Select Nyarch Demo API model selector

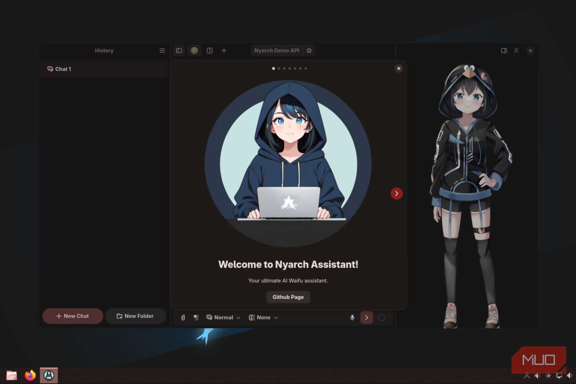[276, 50]
